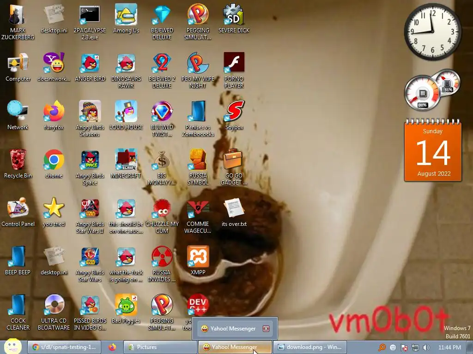The height and width of the screenshot is (354, 473).
Task: Select the MARK ZUCKERBERG folder icon
Action: tap(18, 22)
